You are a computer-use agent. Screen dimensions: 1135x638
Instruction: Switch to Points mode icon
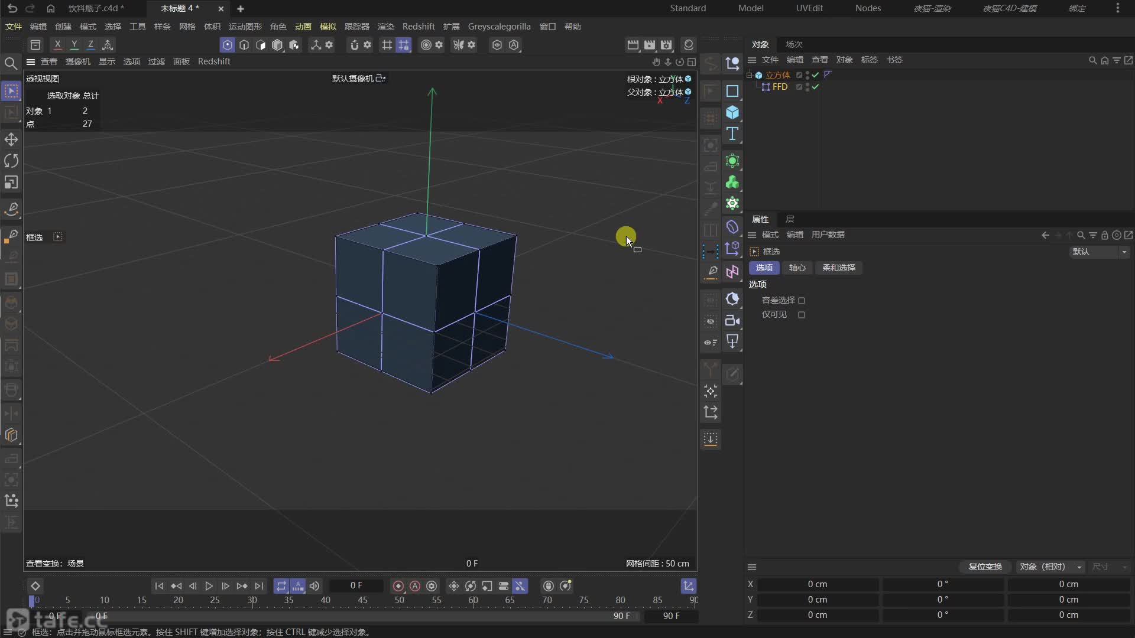coord(228,45)
